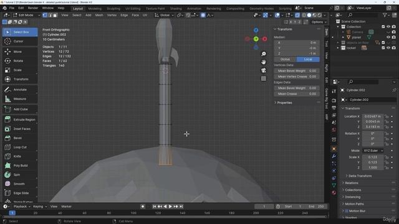Click the timeline Marker menu
Image resolution: width=399 pixels, height=224 pixels.
tap(67, 207)
